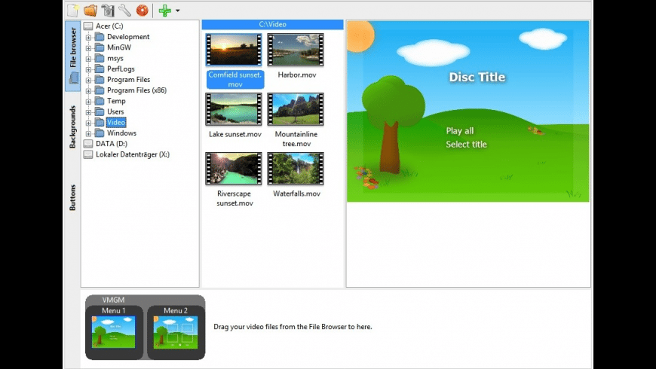Screen dimensions: 656x369
Task: Switch to the File browser side tab
Action: (x=73, y=56)
